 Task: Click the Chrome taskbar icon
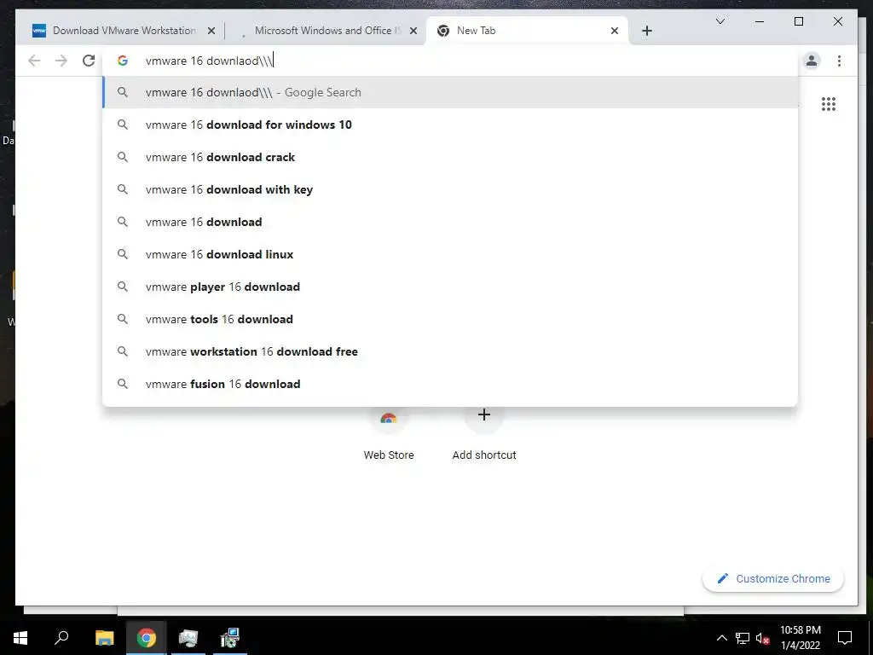pyautogui.click(x=146, y=638)
